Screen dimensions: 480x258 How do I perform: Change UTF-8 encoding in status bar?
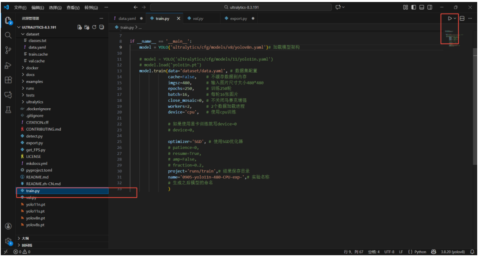pyautogui.click(x=389, y=252)
